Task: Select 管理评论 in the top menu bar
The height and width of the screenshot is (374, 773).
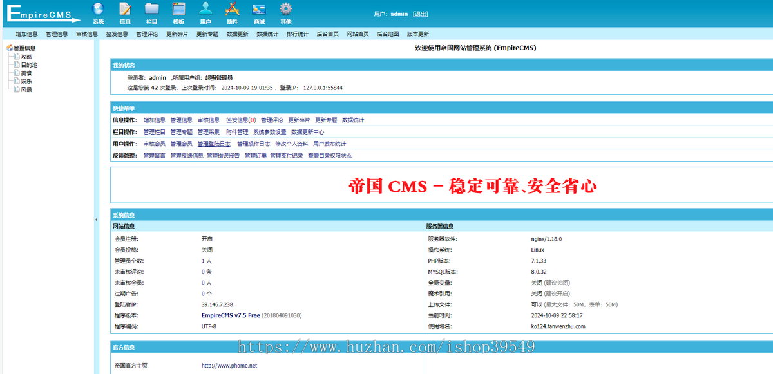Action: coord(147,34)
